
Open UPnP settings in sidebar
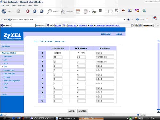click(x=6, y=84)
